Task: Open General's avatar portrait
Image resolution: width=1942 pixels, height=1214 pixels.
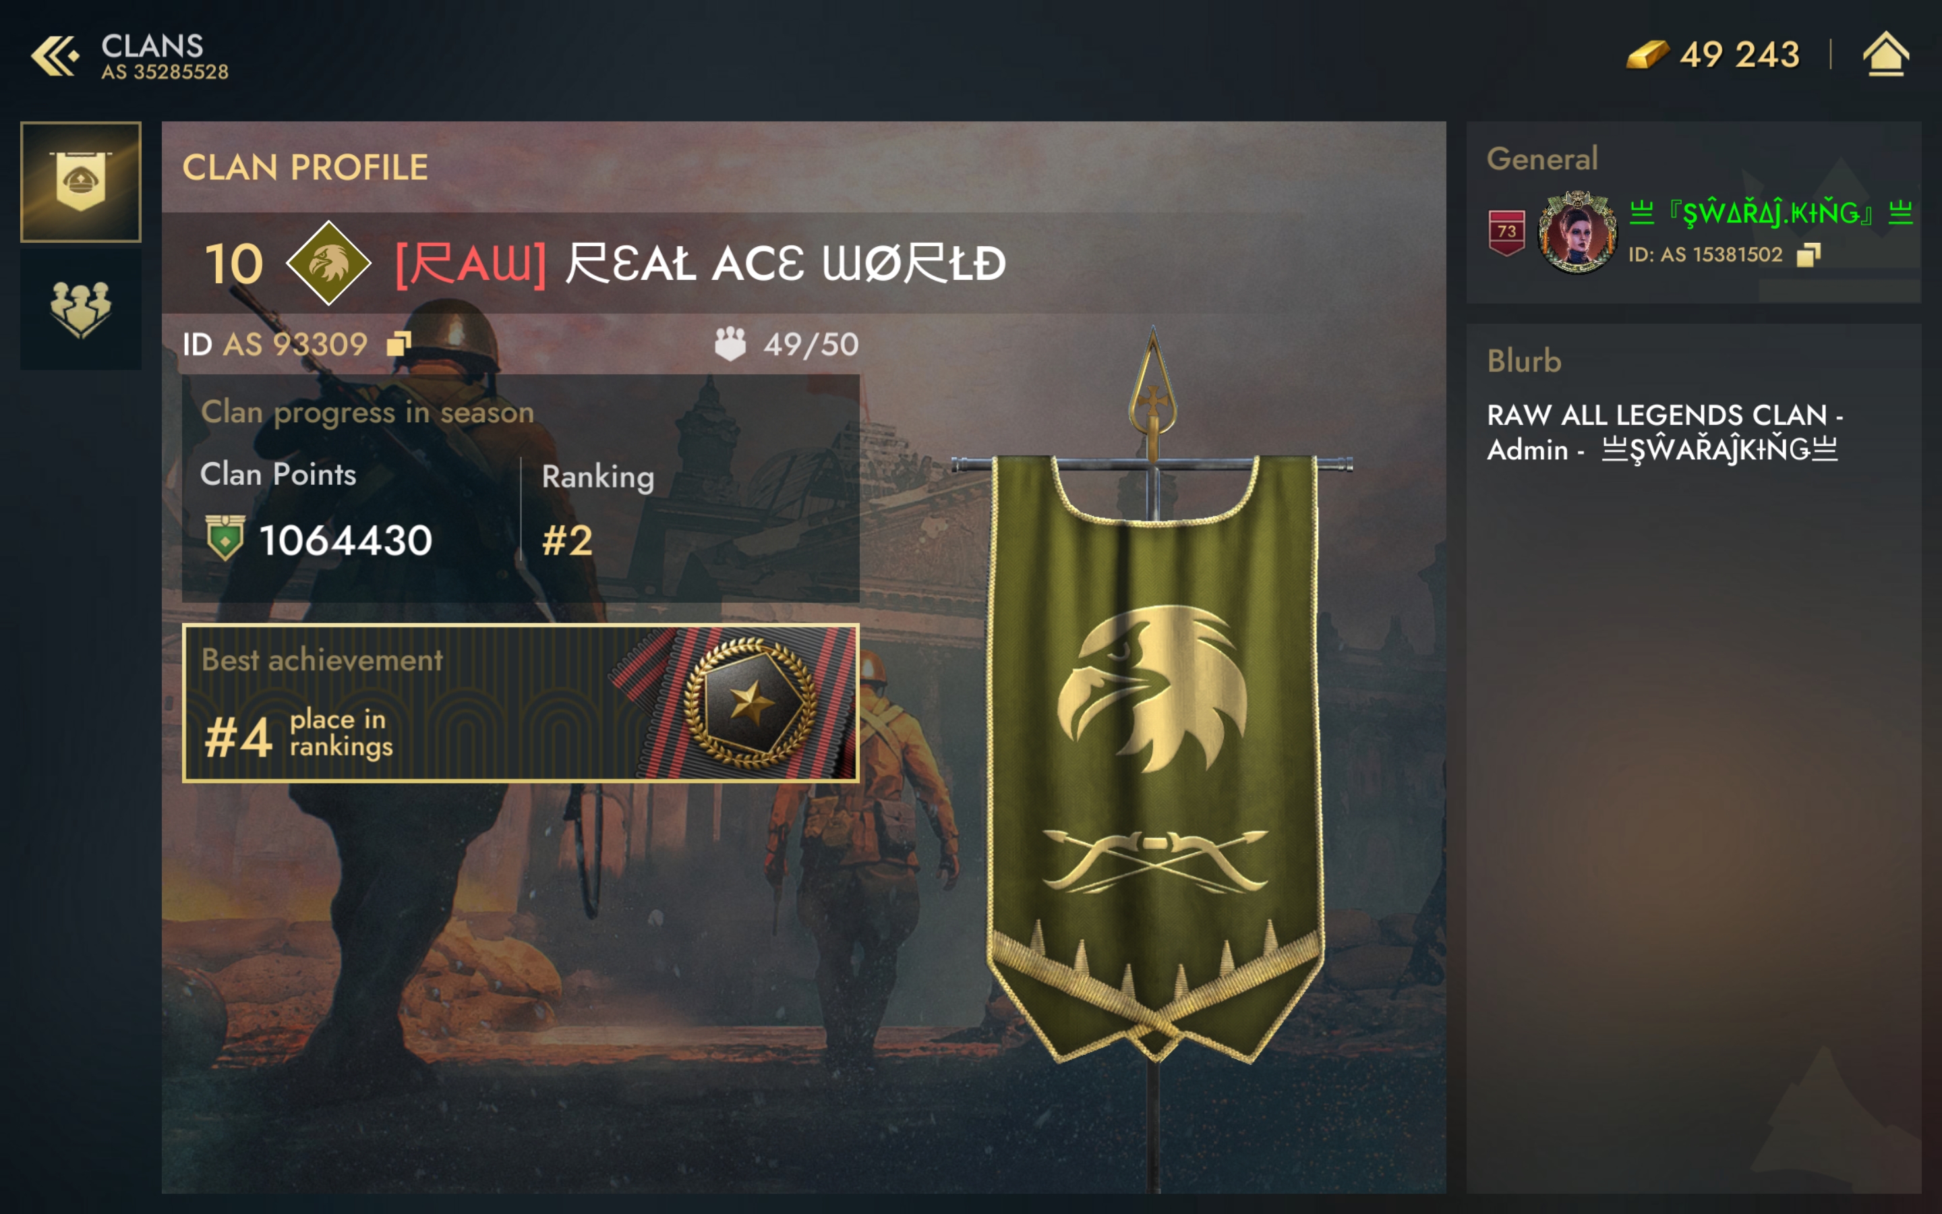Action: 1577,232
